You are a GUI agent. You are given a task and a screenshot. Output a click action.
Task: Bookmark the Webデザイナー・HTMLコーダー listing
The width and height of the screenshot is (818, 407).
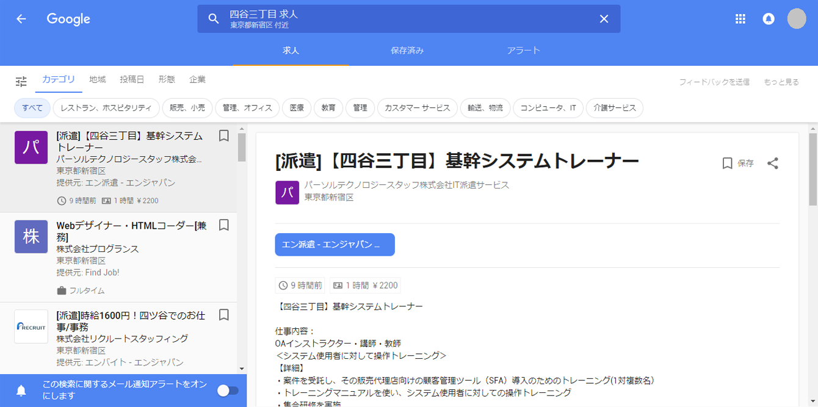pos(224,225)
